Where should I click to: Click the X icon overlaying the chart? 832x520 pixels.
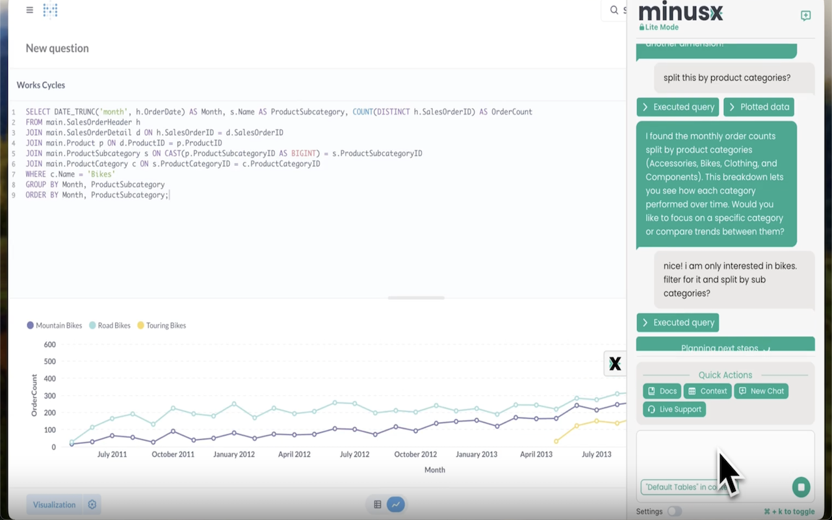click(614, 363)
